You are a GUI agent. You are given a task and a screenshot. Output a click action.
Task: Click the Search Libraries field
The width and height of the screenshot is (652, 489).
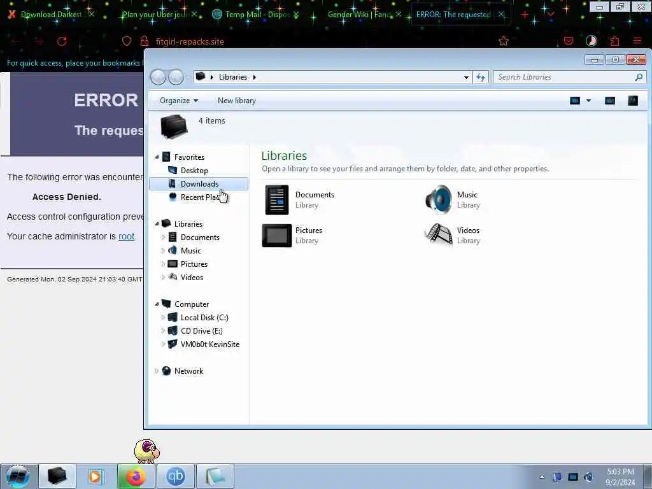click(x=564, y=77)
